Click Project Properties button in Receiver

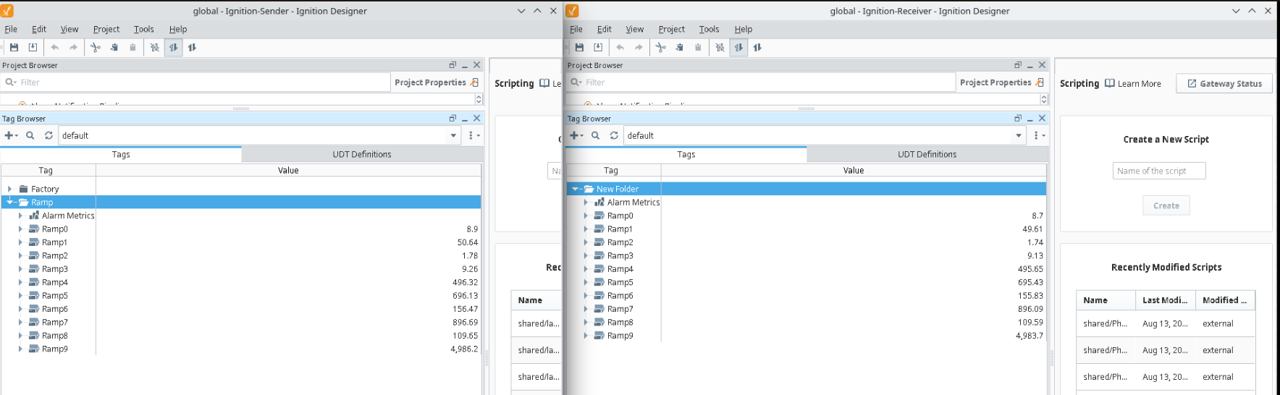(1002, 82)
